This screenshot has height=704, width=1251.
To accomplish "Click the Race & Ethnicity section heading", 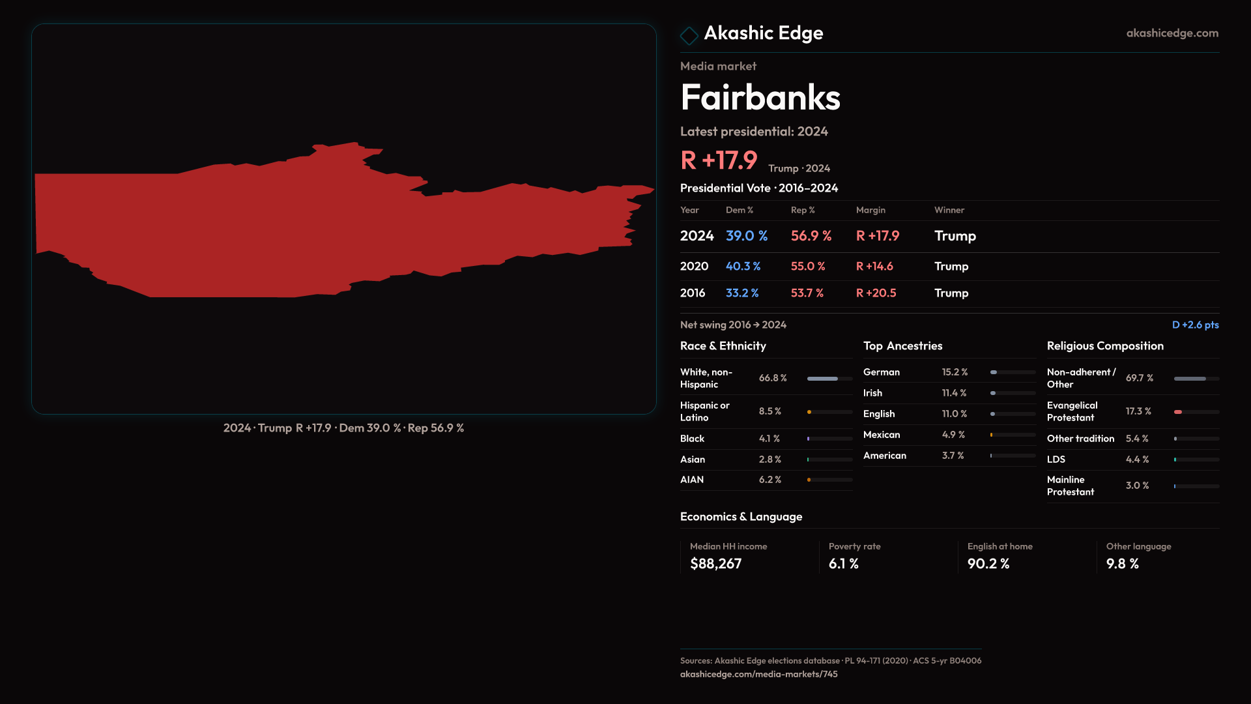I will coord(723,346).
